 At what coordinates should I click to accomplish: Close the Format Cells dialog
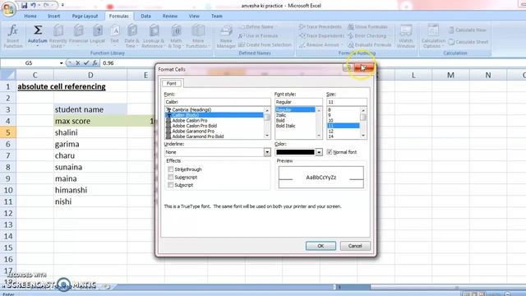(364, 68)
